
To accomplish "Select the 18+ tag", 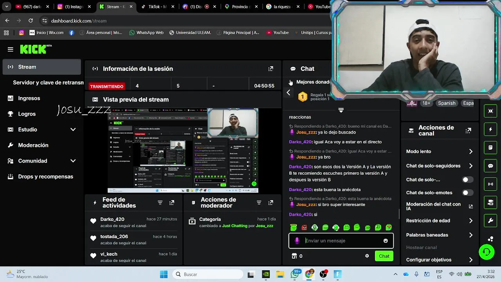I will click(426, 103).
